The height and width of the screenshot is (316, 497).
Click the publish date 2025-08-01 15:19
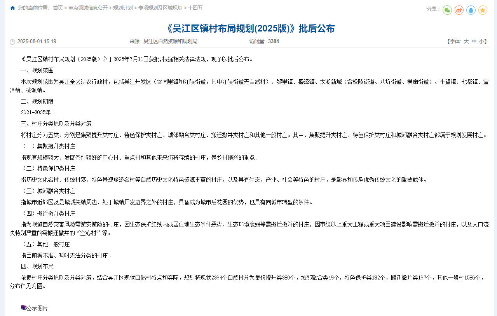[37, 41]
